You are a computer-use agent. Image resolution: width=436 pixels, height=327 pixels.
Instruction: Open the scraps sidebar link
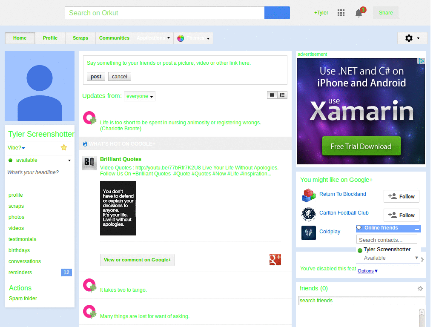[x=16, y=206]
